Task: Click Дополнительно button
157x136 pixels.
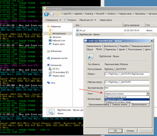Action: point(140,104)
